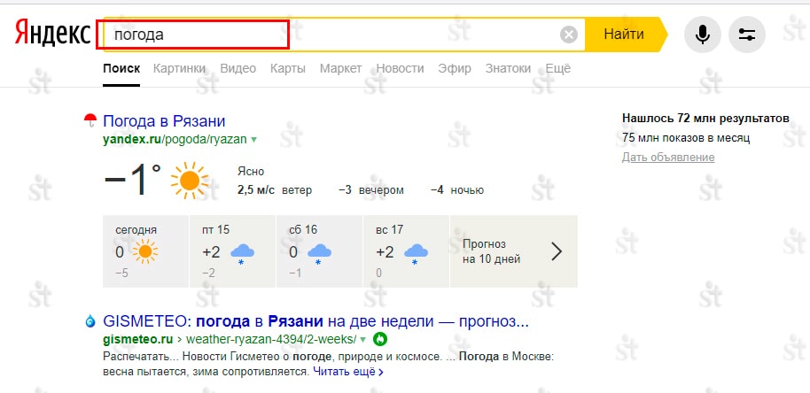This screenshot has width=810, height=393.
Task: Click the current temperature −1°
Action: 133,180
